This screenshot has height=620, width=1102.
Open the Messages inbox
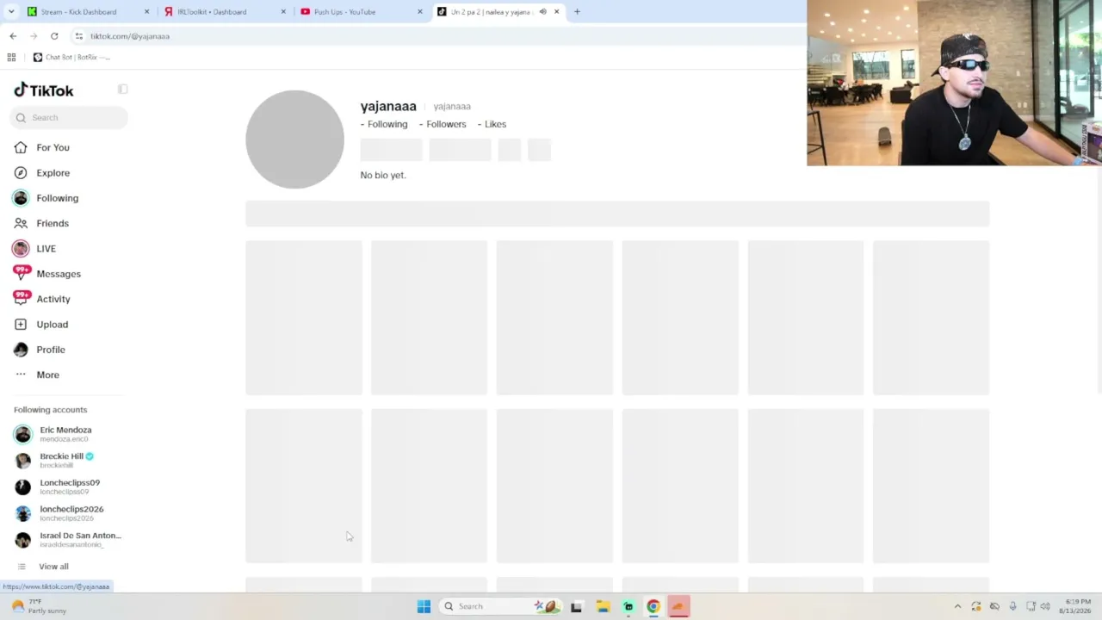[x=58, y=274]
